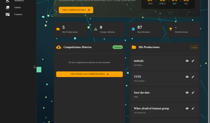Click the 5 total badge
210x123 pixels.
tap(194, 47)
